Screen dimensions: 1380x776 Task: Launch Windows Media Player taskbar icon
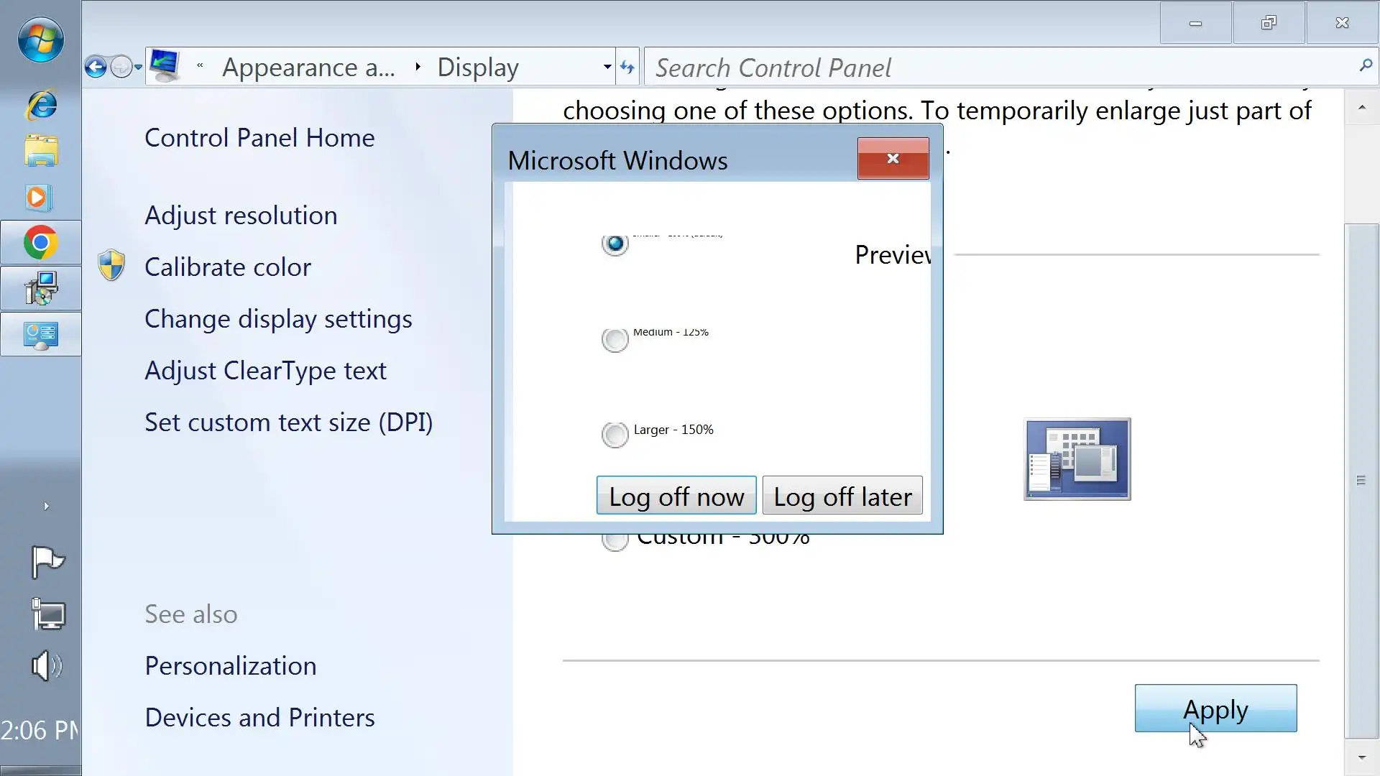pyautogui.click(x=39, y=198)
